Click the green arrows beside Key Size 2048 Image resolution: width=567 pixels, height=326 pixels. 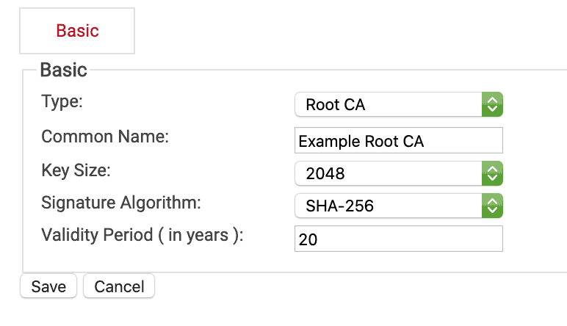(492, 173)
